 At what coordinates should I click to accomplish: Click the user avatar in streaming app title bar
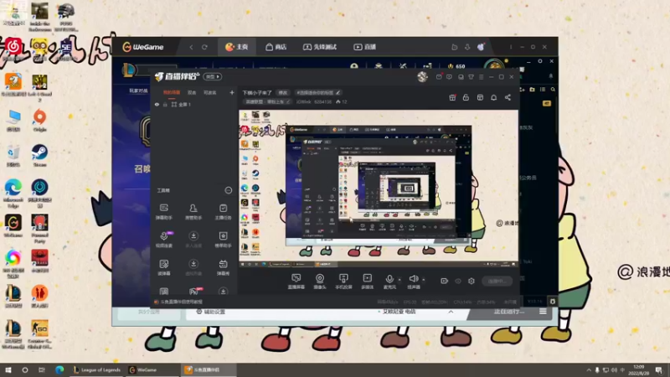pyautogui.click(x=423, y=76)
